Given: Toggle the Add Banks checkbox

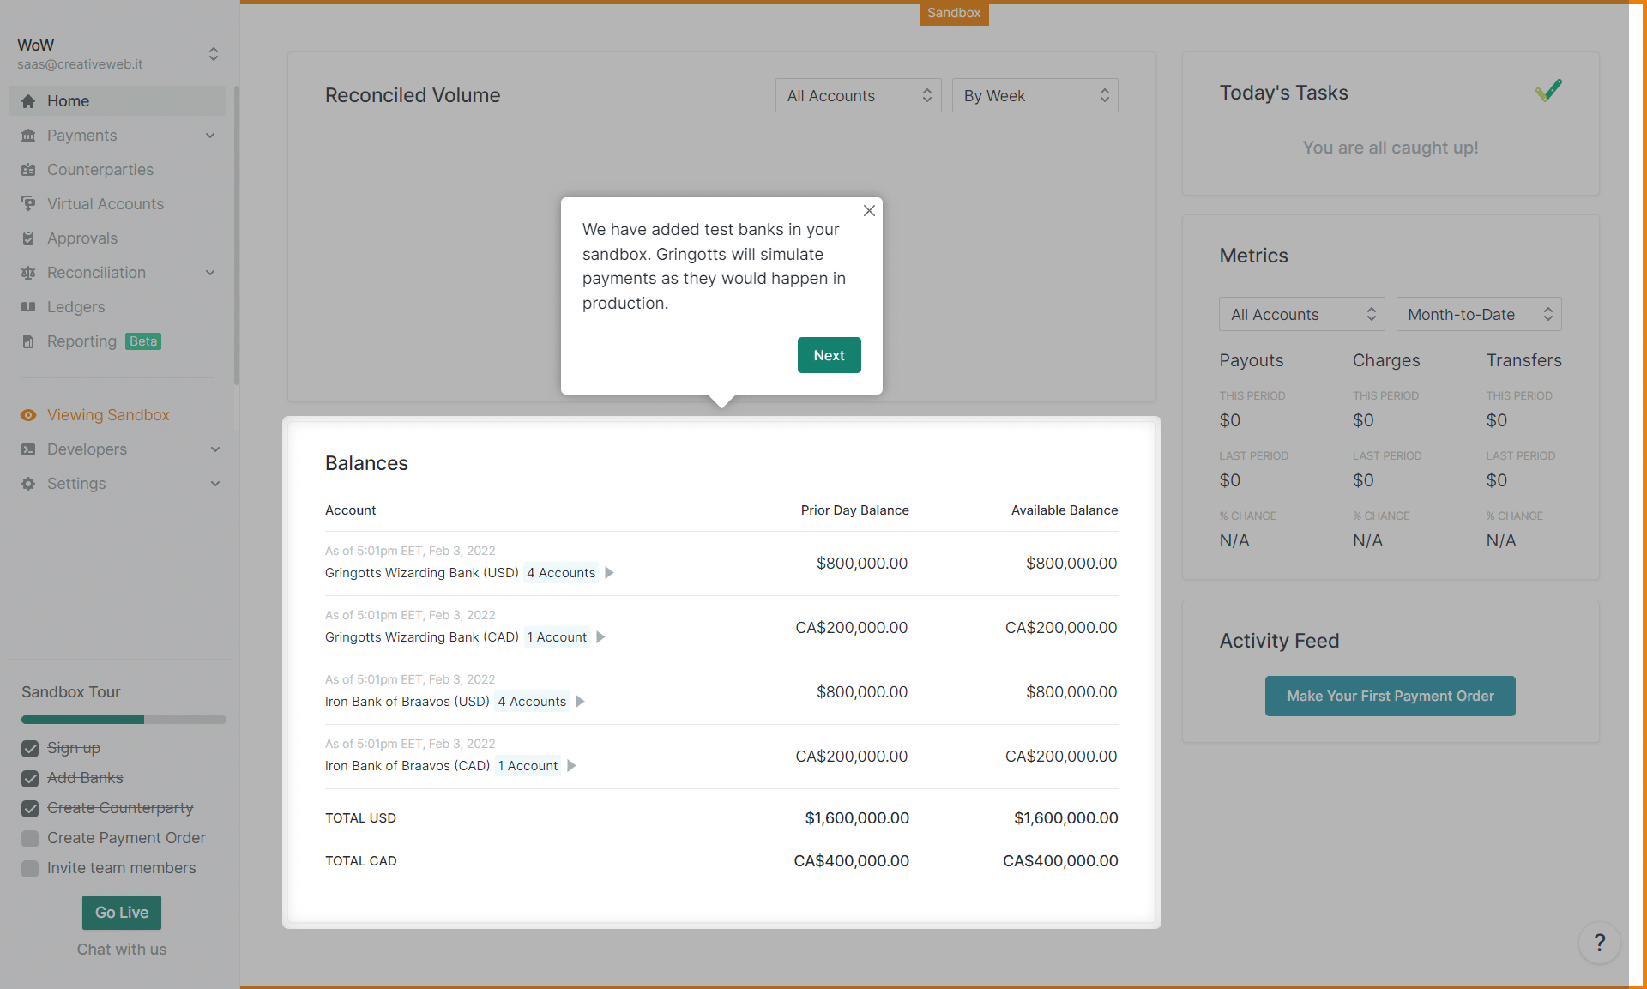Looking at the screenshot, I should [30, 779].
